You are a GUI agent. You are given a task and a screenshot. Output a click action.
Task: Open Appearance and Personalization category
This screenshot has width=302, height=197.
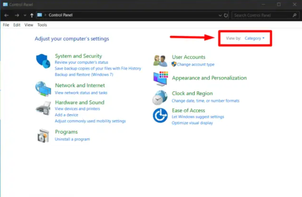pyautogui.click(x=209, y=78)
